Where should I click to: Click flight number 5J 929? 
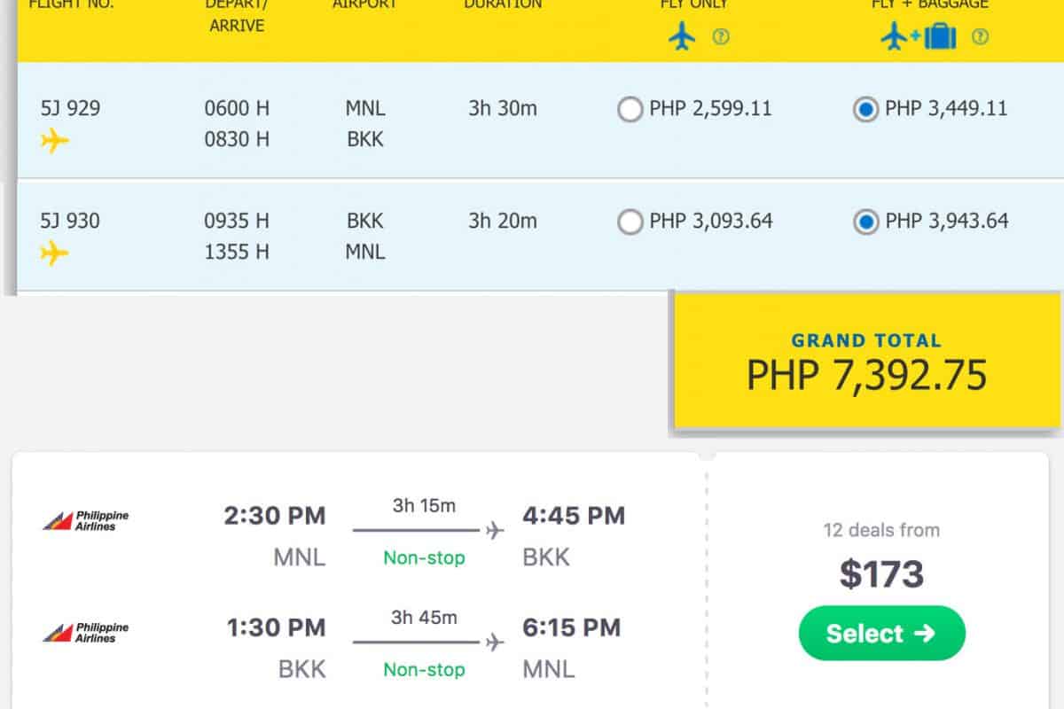point(70,109)
